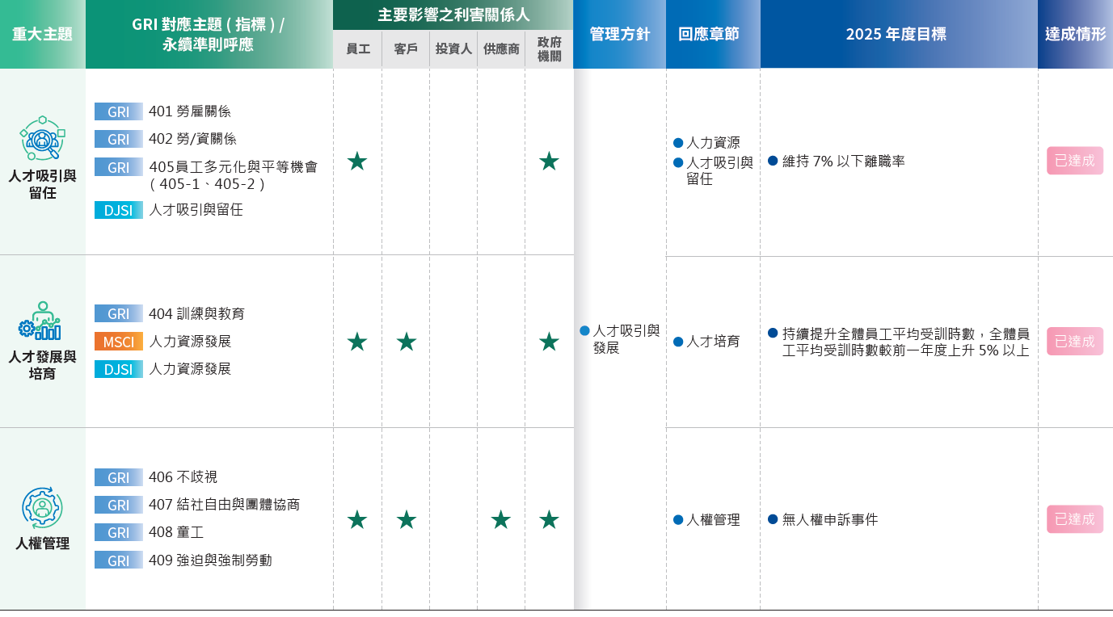Select the 供應商 sub-column header
The height and width of the screenshot is (617, 1113).
(x=501, y=49)
